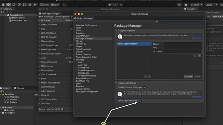Image resolution: width=223 pixels, height=125 pixels.
Task: Select Directional Light in Hierarchy
Action: pyautogui.click(x=20, y=20)
